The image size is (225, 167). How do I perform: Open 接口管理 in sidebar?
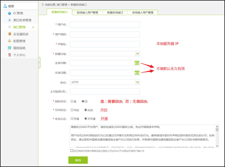click(x=19, y=27)
